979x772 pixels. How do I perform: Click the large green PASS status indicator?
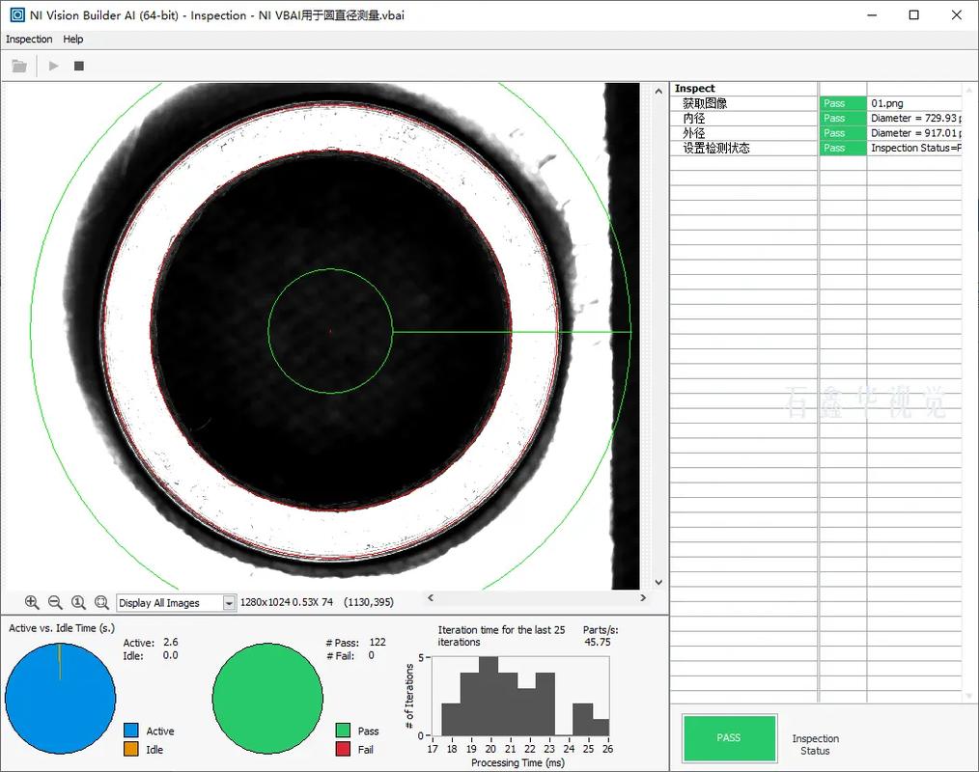pyautogui.click(x=729, y=738)
